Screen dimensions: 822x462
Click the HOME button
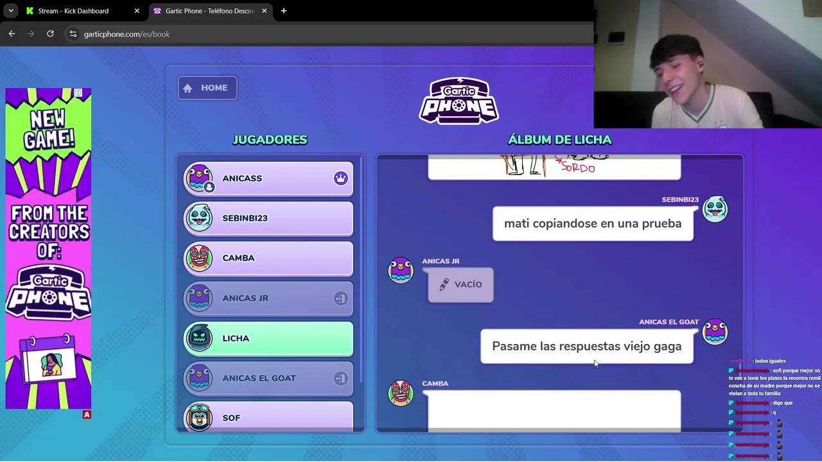coord(207,88)
